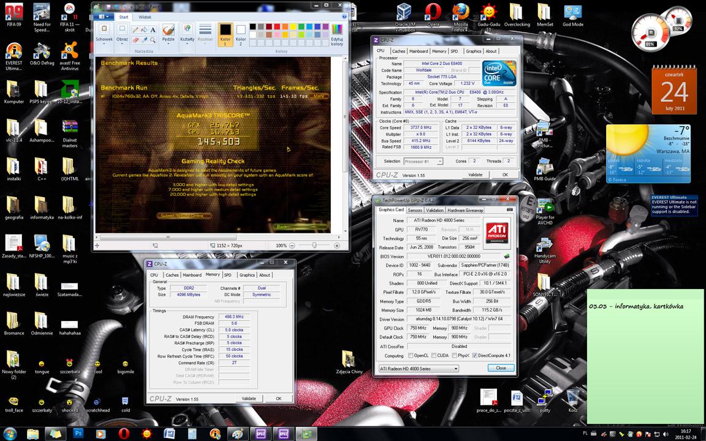This screenshot has height=441, width=706.
Task: Open the Caches tab in top CPU-Z
Action: tap(398, 51)
